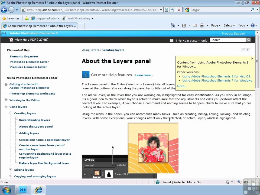Click the RSS Feeds icon
The image size is (260, 195).
tap(184, 25)
